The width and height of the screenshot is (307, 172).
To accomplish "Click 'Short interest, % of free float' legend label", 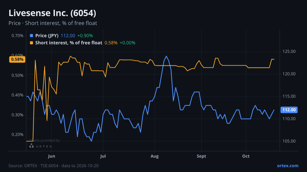I will click(x=69, y=43).
